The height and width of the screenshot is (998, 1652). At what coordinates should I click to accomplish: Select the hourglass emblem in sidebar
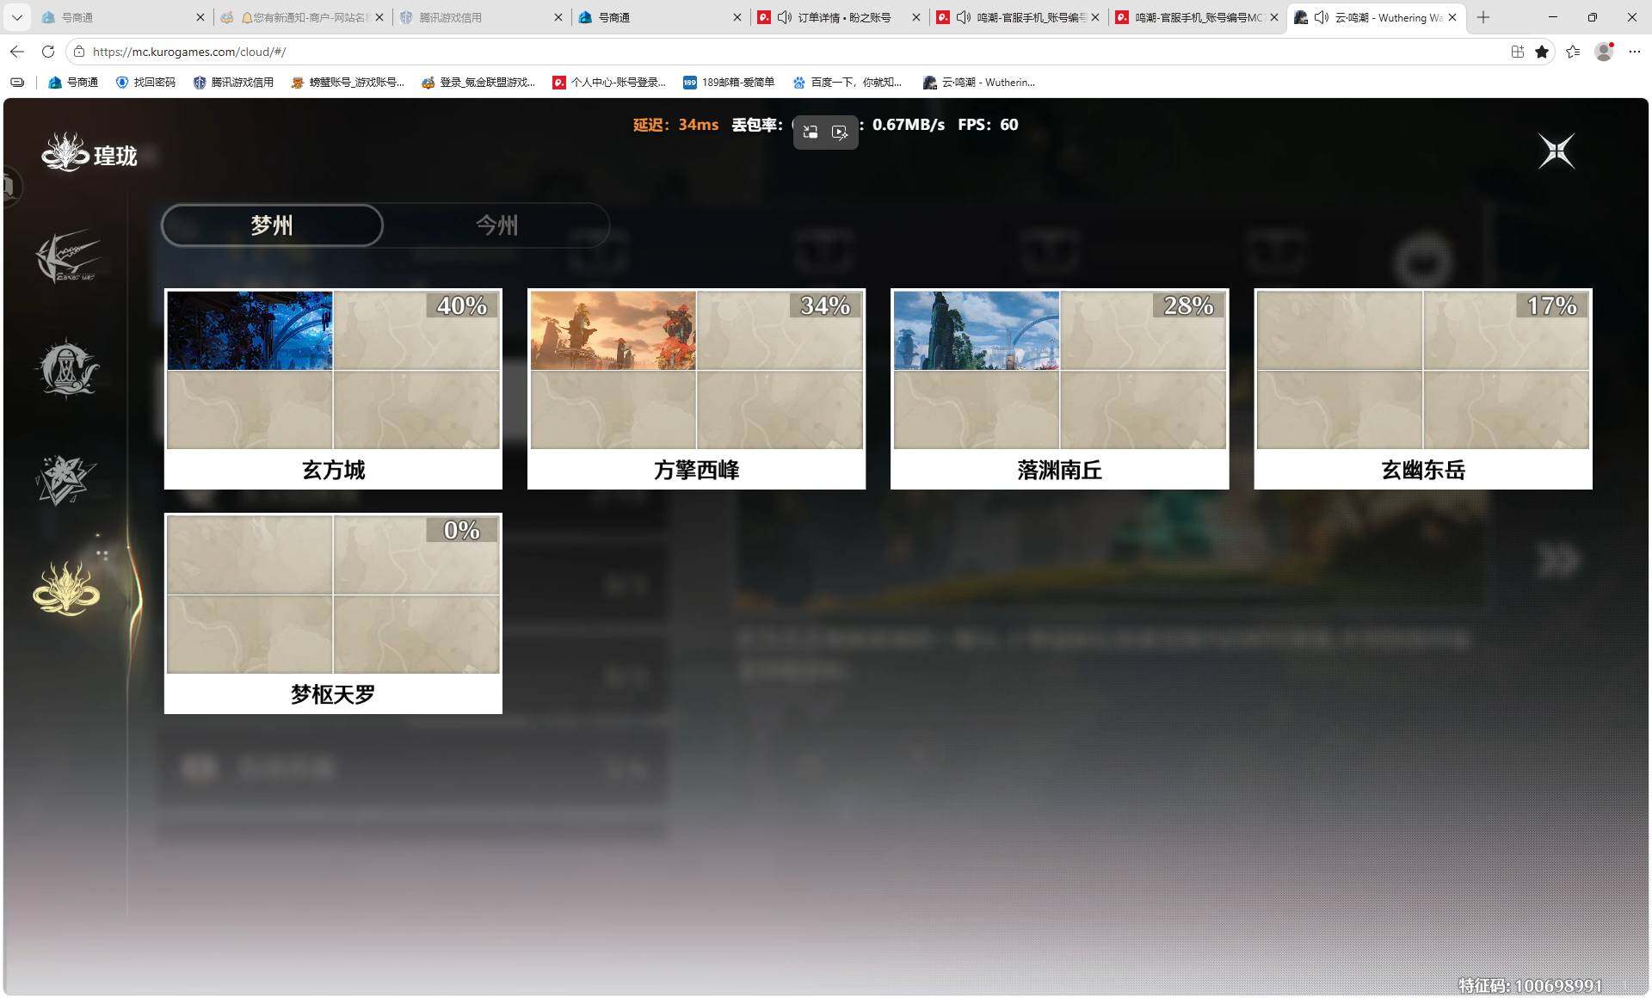click(67, 368)
